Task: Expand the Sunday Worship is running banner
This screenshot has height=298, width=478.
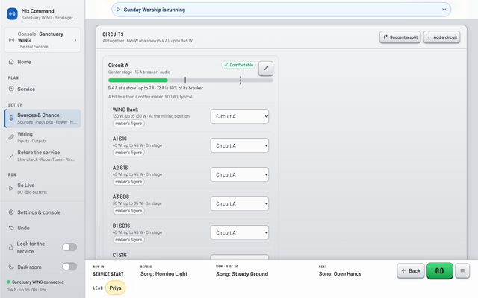Action: tap(281, 10)
